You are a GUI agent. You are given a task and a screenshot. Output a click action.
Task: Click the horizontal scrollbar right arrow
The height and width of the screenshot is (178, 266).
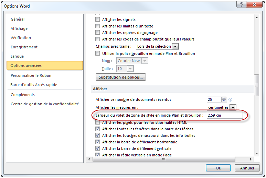coord(251,159)
